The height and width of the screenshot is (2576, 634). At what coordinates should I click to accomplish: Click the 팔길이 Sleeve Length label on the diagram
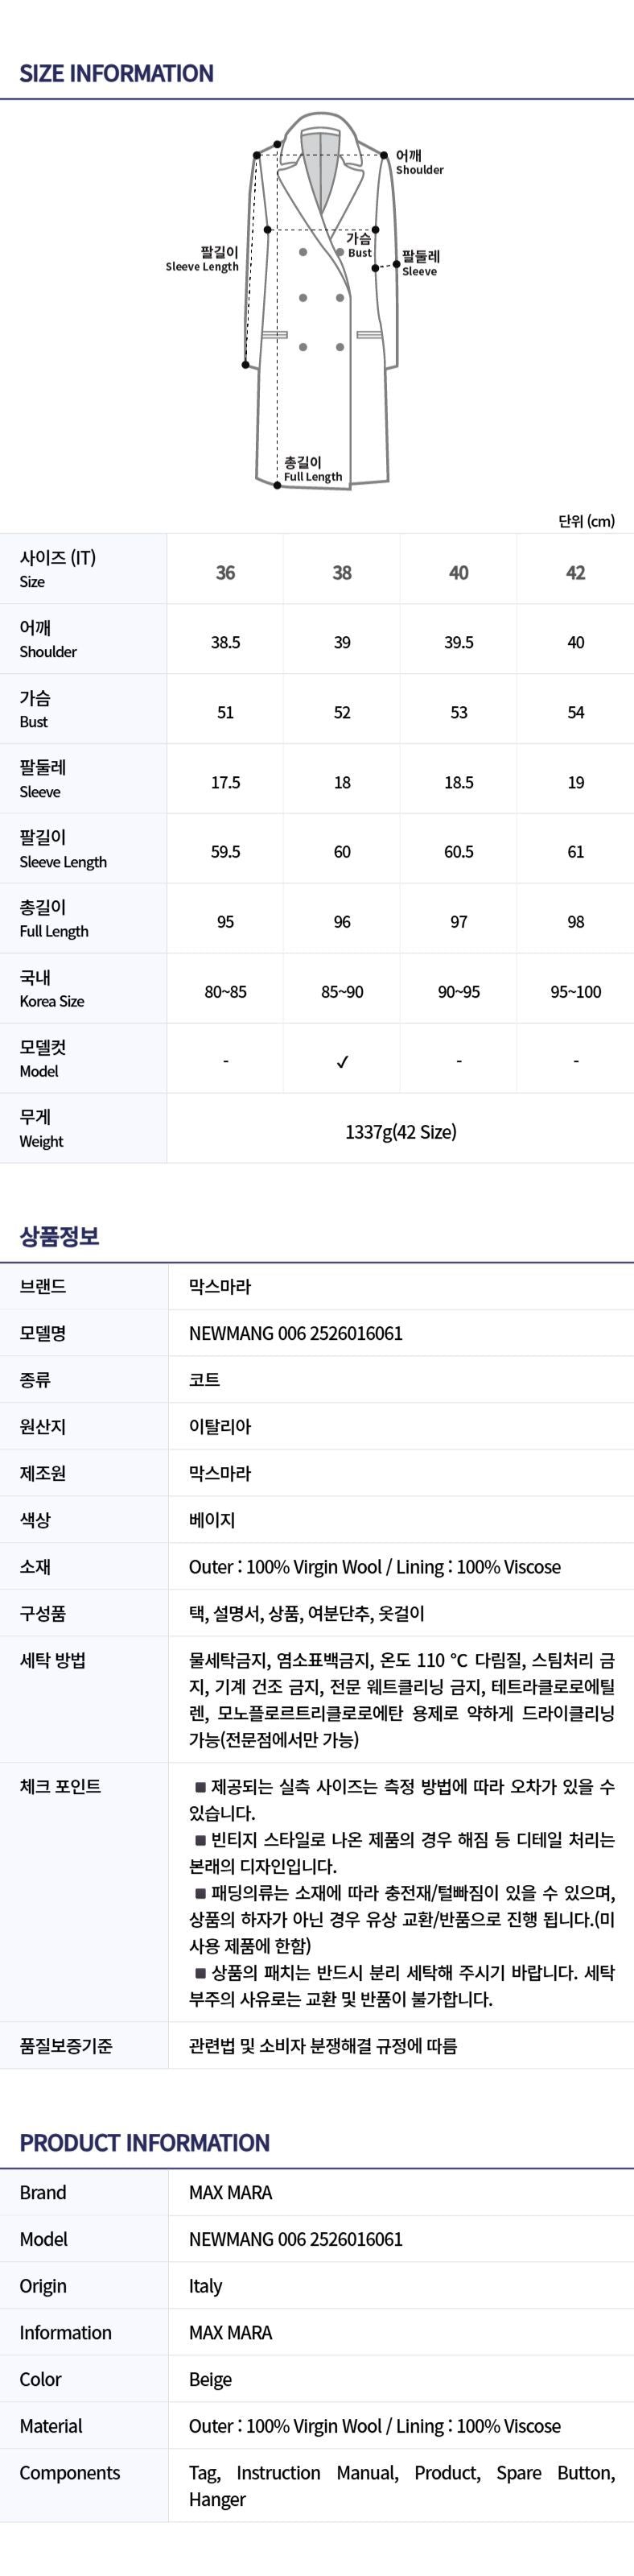tap(203, 259)
